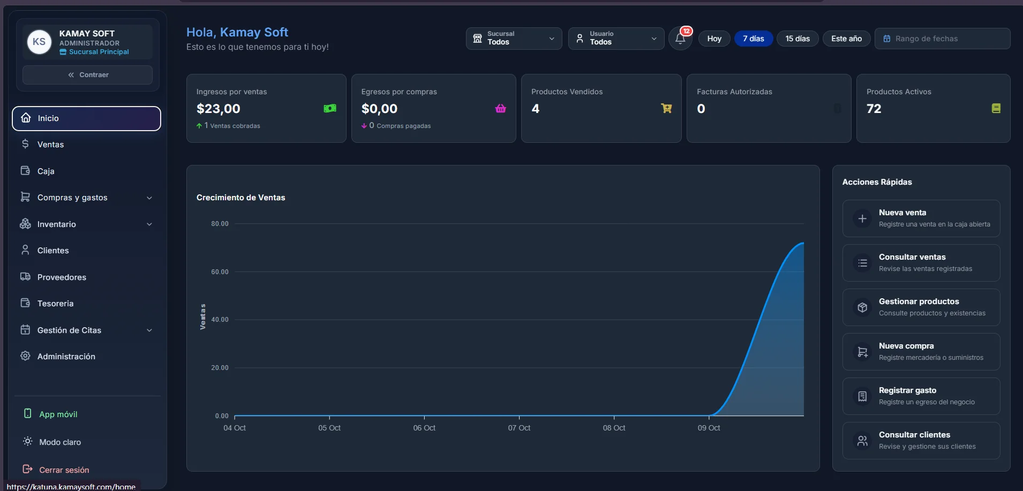Click the box icon beside Gestionar productos
The width and height of the screenshot is (1023, 491).
862,307
